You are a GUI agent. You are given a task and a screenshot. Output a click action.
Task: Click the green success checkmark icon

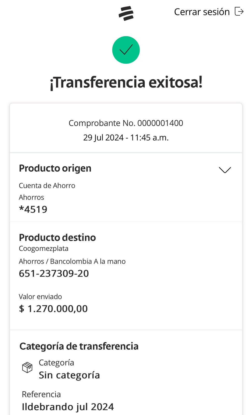[126, 50]
